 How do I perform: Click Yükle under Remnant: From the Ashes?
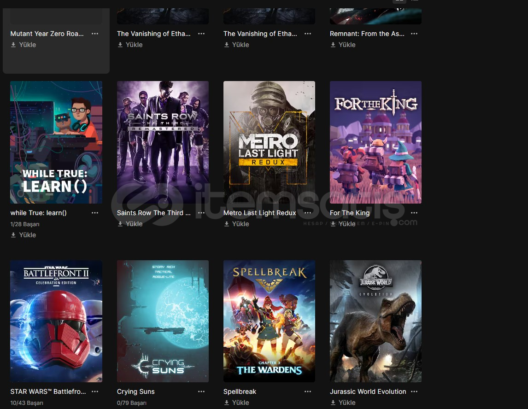click(x=343, y=45)
